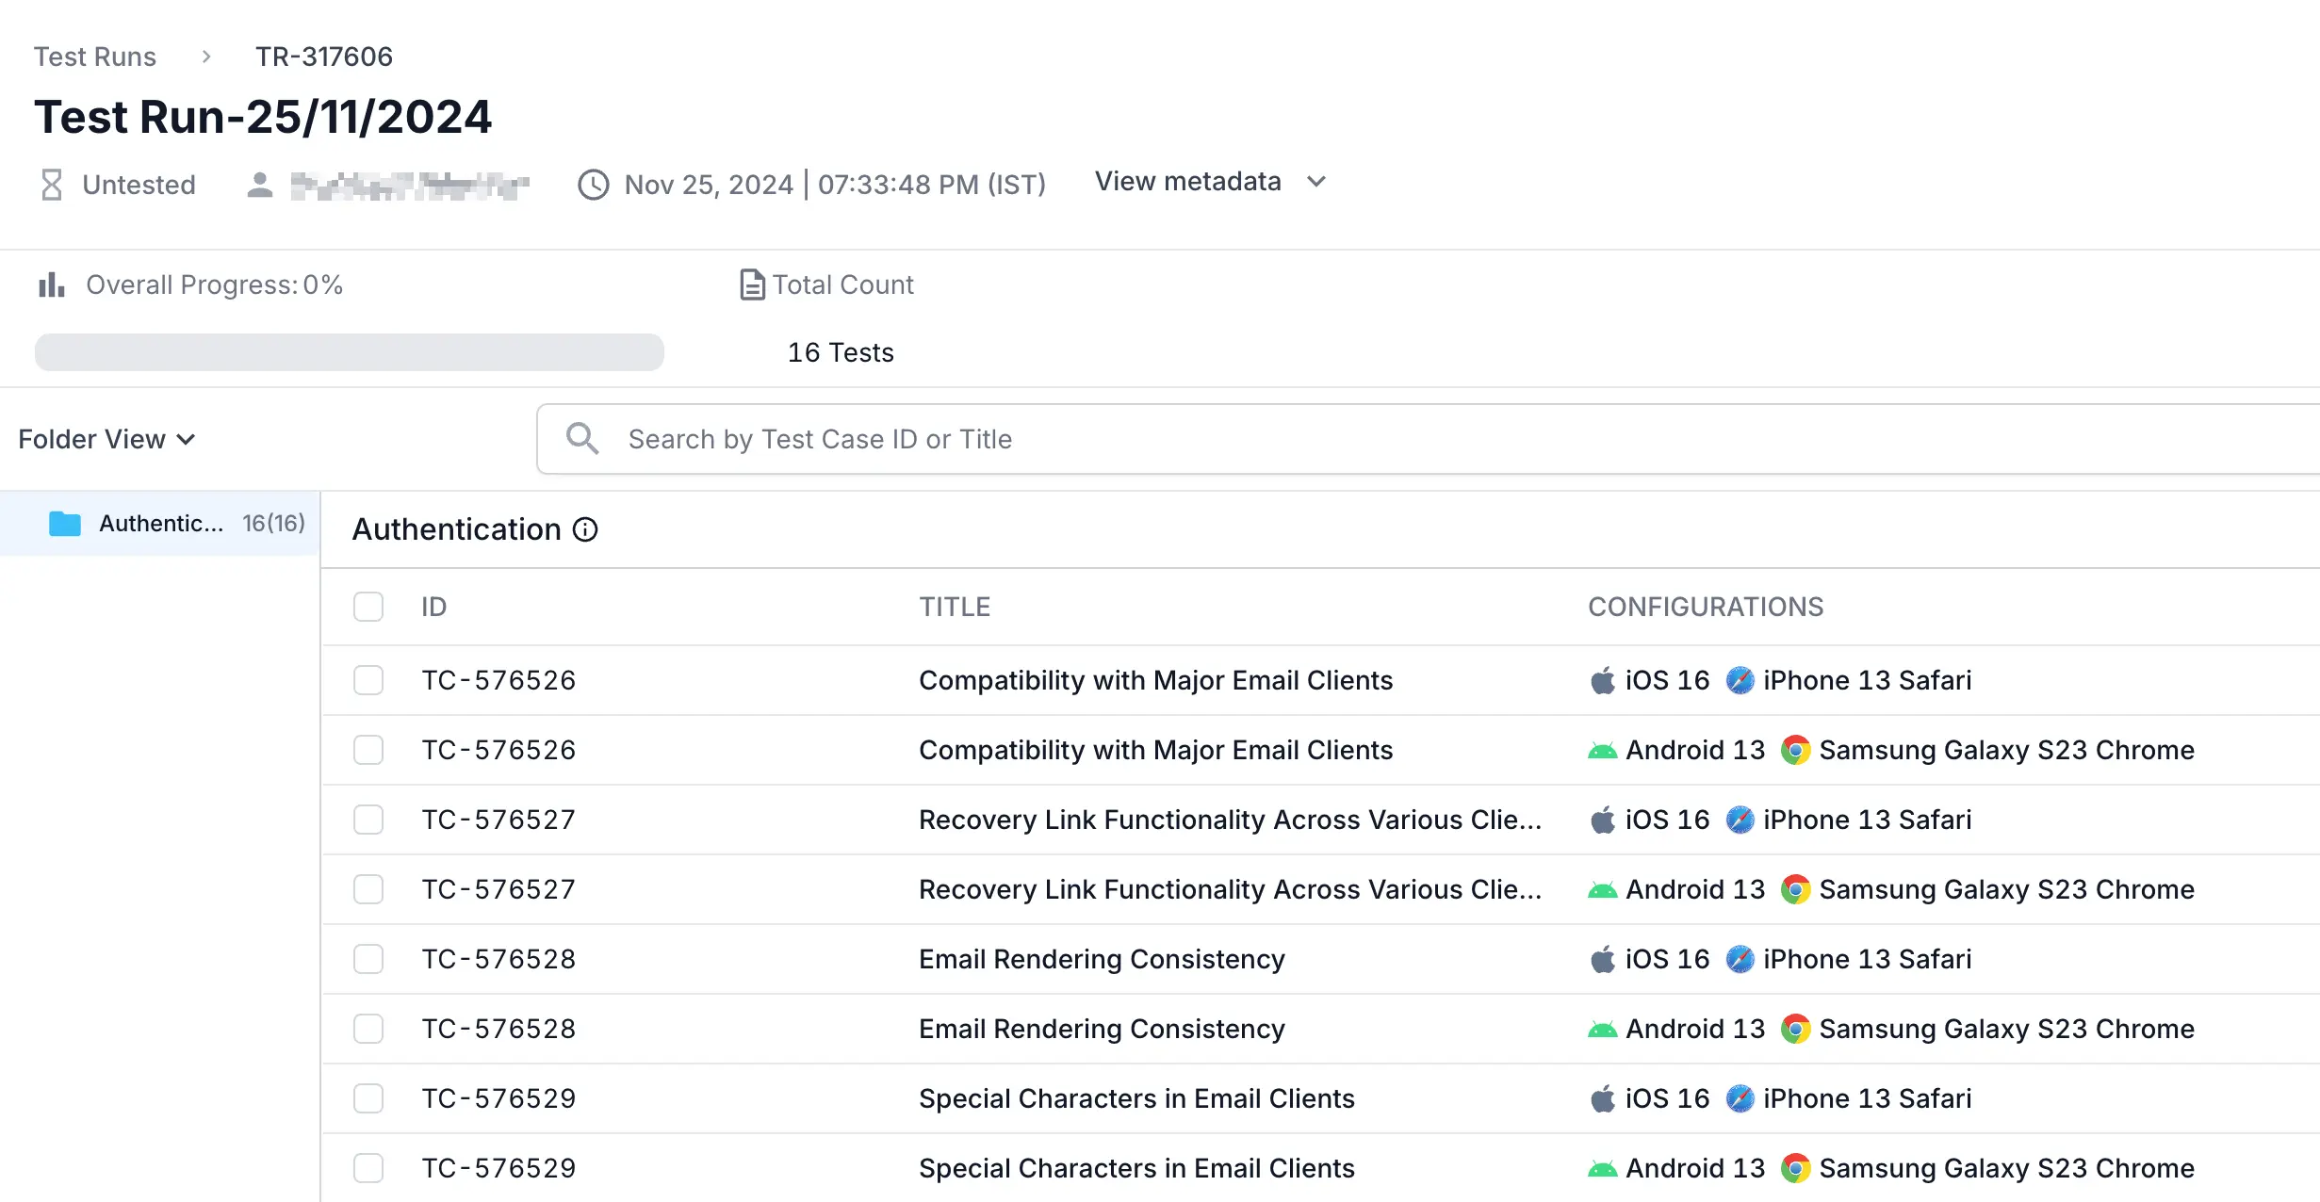Click the Untested hourglass status icon
This screenshot has width=2320, height=1202.
[x=52, y=185]
